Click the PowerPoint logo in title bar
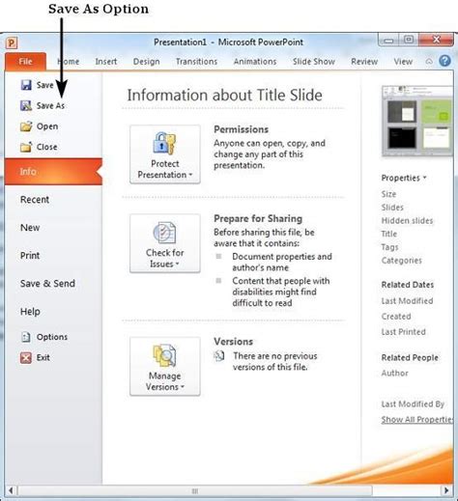Viewport: 458px width, 501px height. (12, 42)
